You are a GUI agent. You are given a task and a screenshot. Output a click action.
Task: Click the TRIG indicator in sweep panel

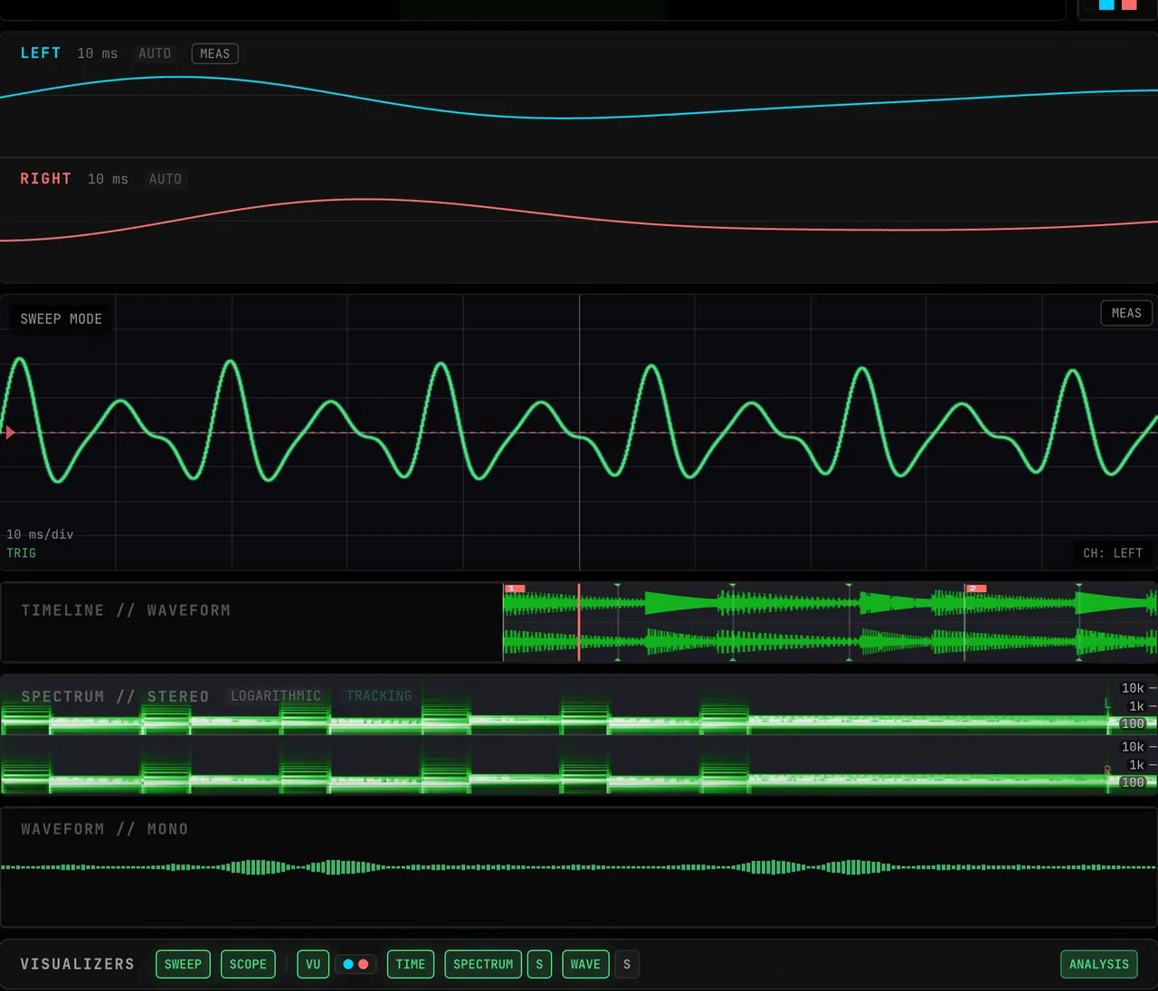click(22, 553)
